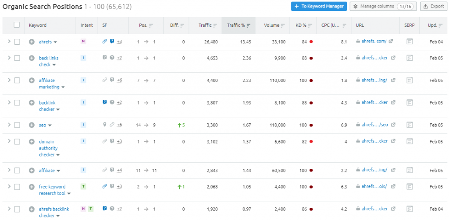
Task: Open SERP snapshot for 'free keyword research tool'
Action: tap(410, 187)
